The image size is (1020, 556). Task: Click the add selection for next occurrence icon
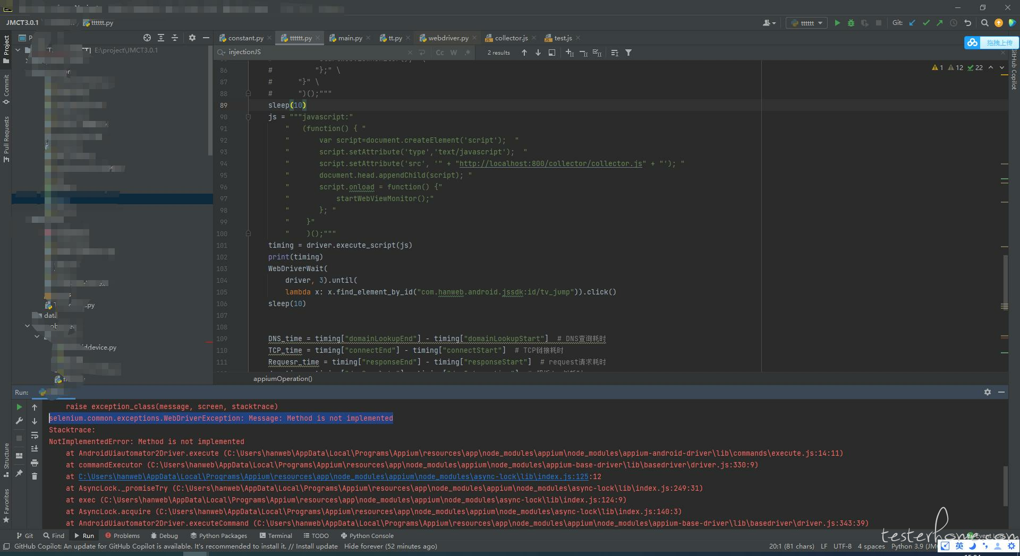(569, 53)
